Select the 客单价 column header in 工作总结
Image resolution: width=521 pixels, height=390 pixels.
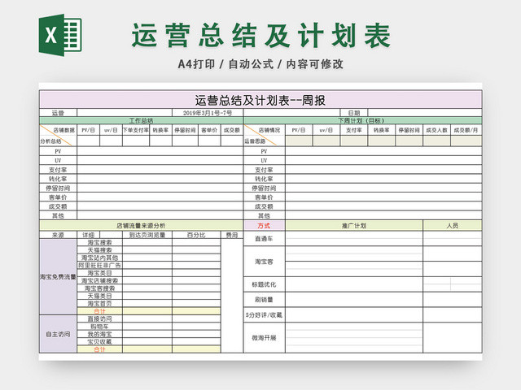[x=209, y=130]
